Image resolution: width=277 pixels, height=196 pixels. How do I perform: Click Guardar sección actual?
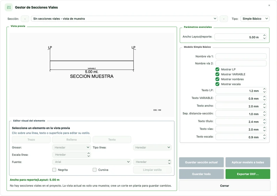click(201, 162)
